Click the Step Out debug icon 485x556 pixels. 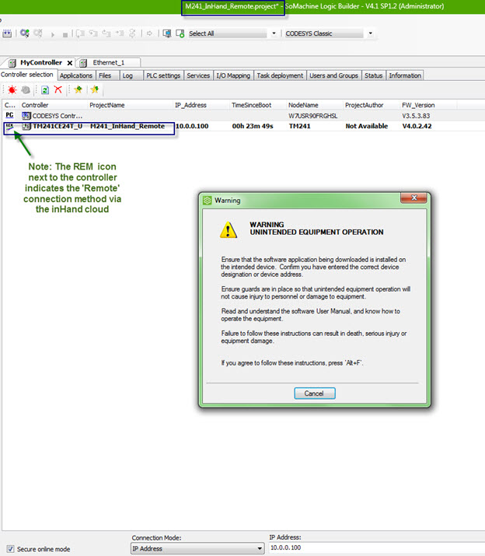(106, 33)
